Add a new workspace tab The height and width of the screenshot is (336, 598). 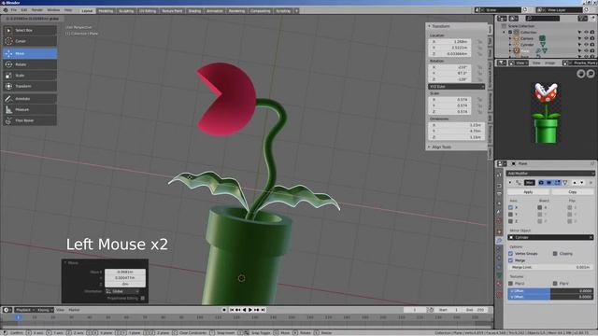(296, 11)
